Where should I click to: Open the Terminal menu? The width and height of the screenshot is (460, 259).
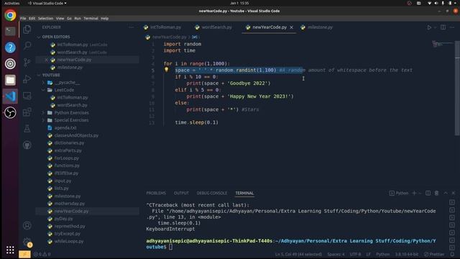(91, 18)
